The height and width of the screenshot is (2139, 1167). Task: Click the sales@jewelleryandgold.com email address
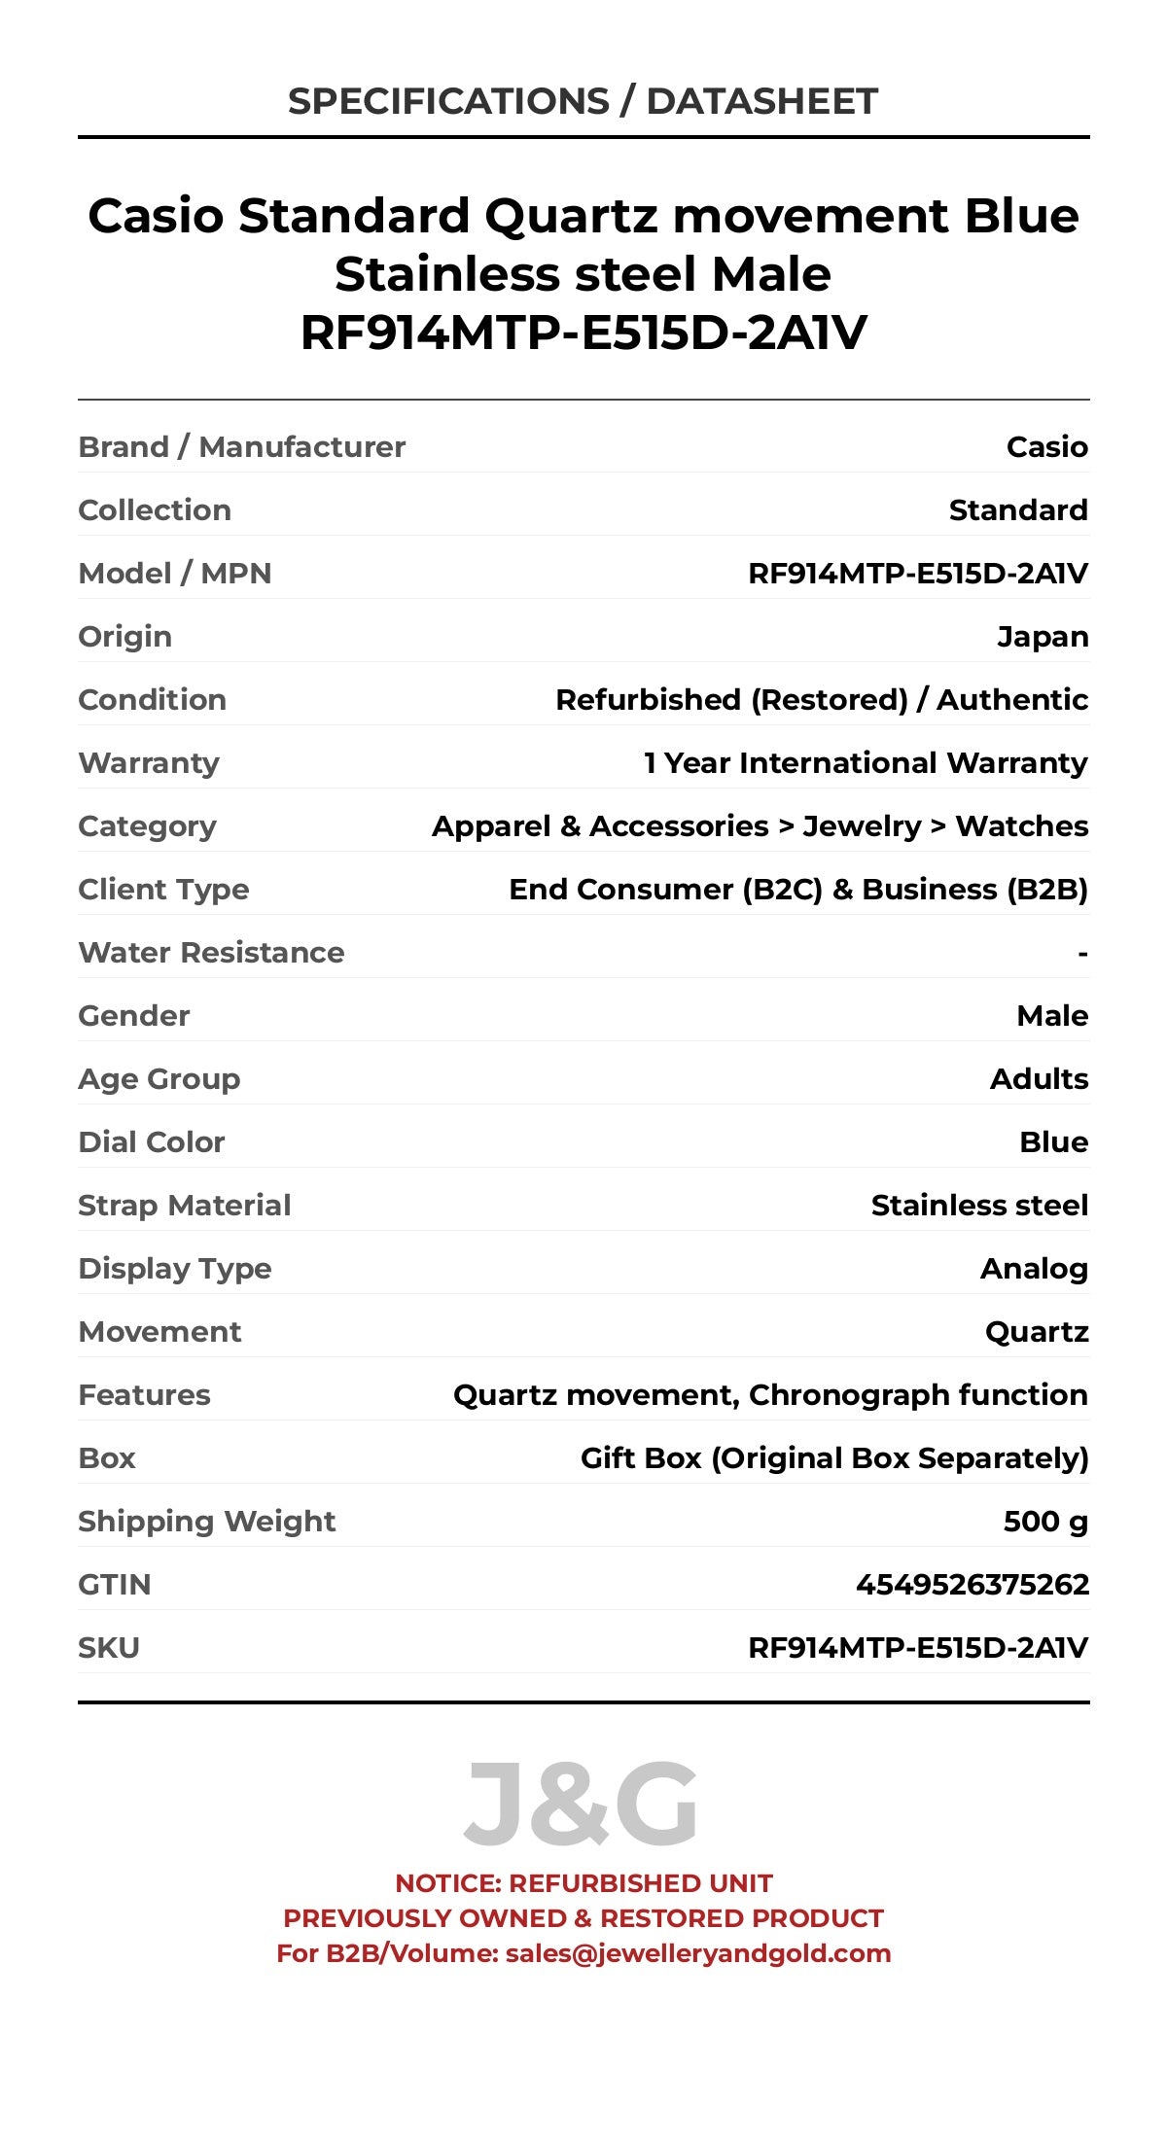tap(697, 1953)
